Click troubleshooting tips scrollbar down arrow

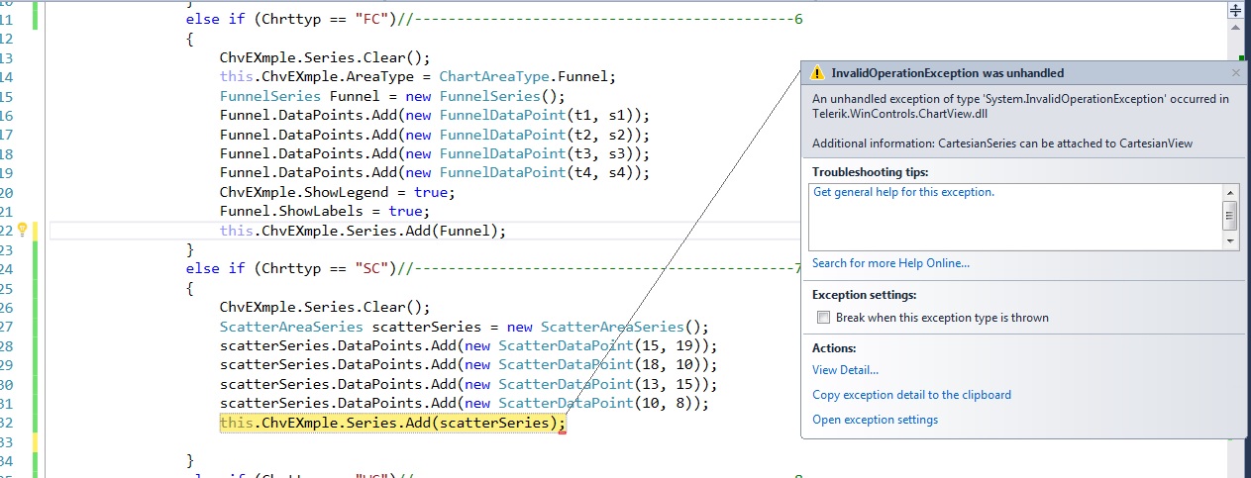(x=1230, y=241)
